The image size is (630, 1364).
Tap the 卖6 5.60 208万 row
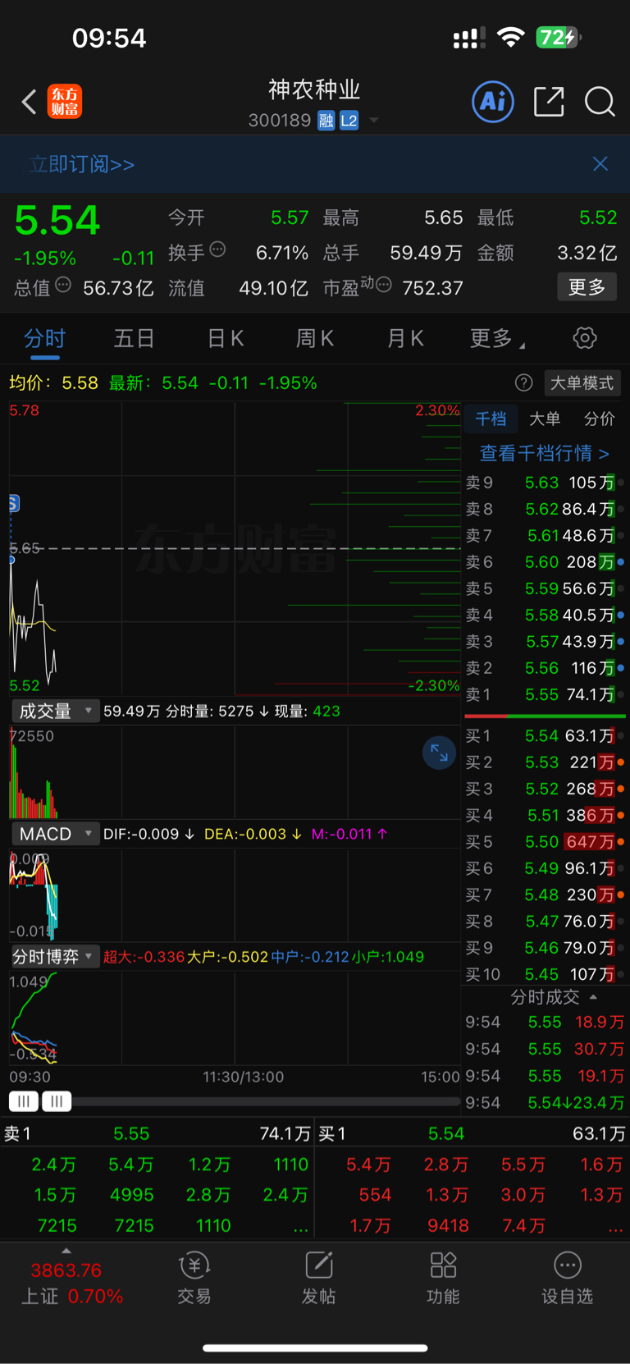tap(545, 562)
